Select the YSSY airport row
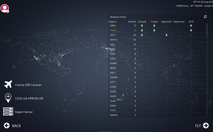 click(158, 54)
